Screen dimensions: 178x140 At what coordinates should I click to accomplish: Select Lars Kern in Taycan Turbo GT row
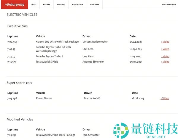[x=88, y=49]
